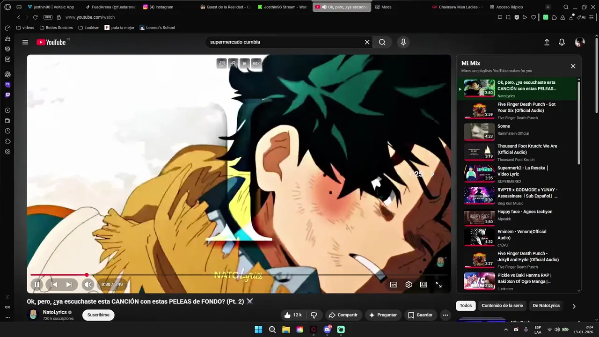Open Discord from the taskbar

click(x=328, y=330)
